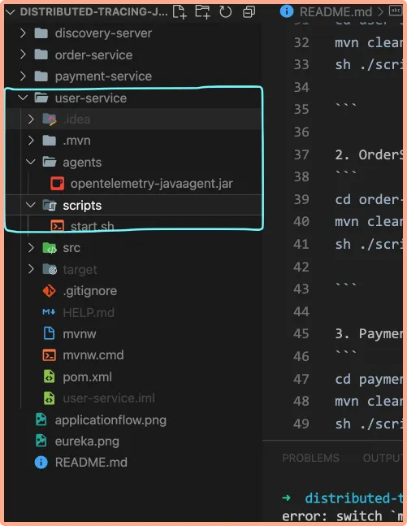Expand the discovery-server folder chevron

click(23, 33)
